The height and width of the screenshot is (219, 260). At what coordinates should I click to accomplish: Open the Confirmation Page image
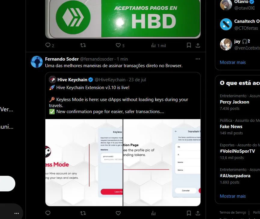click(x=162, y=163)
